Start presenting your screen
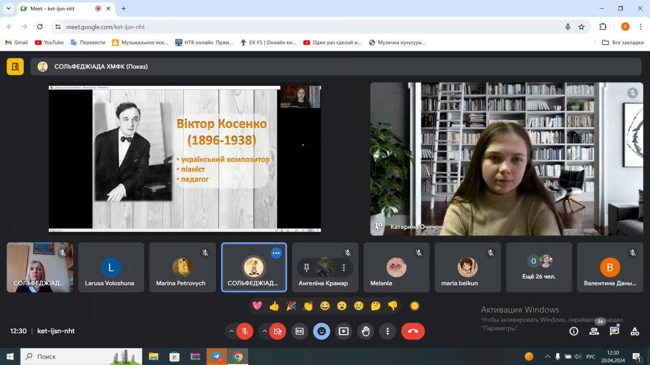Image resolution: width=650 pixels, height=365 pixels. (343, 331)
